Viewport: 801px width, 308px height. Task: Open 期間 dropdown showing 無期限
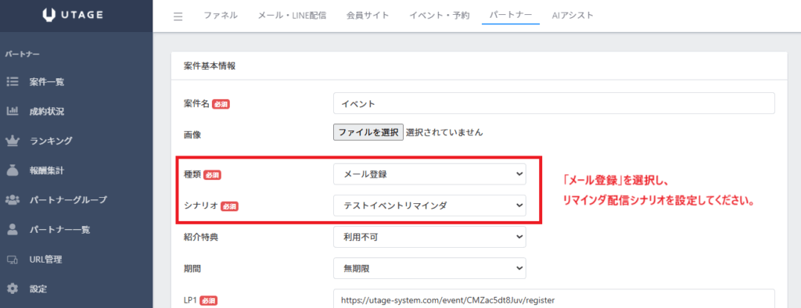[x=429, y=268]
